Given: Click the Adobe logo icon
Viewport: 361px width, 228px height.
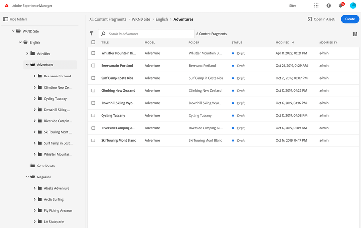Looking at the screenshot, I should (6, 6).
